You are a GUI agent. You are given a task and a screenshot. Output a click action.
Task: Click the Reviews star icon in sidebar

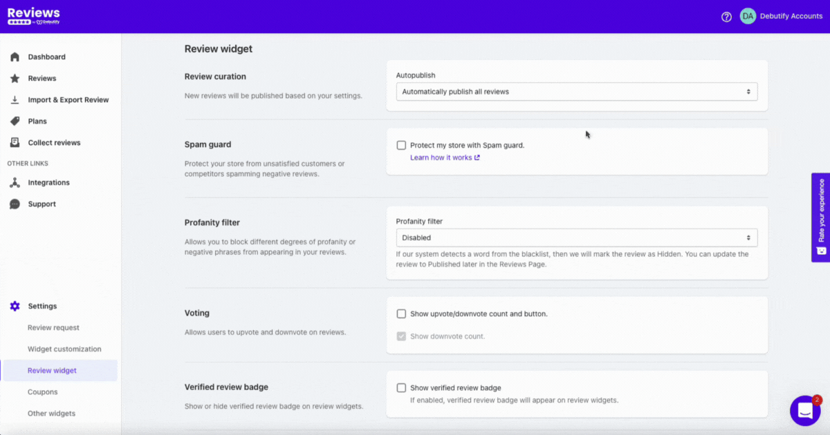(x=15, y=78)
